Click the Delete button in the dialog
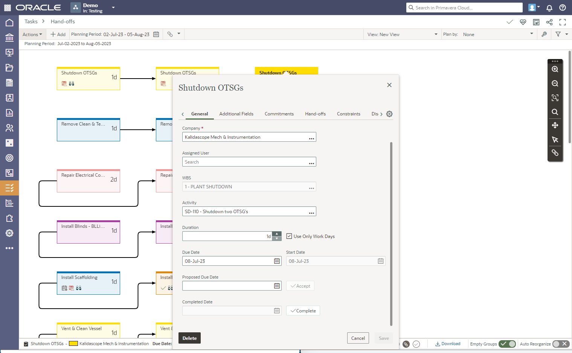572x353 pixels. 189,338
